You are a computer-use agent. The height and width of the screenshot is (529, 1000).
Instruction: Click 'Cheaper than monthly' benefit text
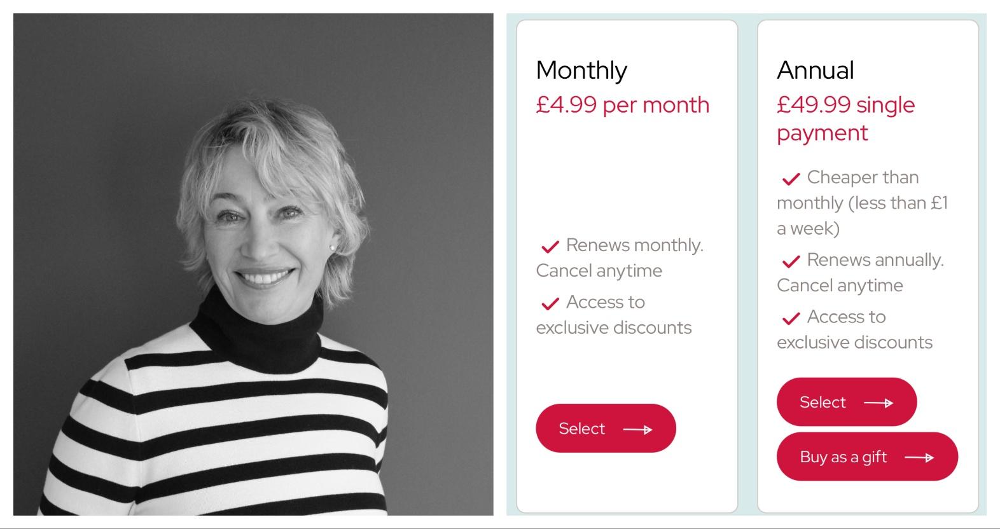coord(862,203)
